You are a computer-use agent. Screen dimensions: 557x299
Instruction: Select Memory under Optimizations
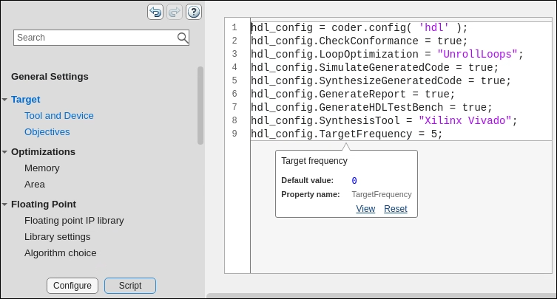(42, 168)
